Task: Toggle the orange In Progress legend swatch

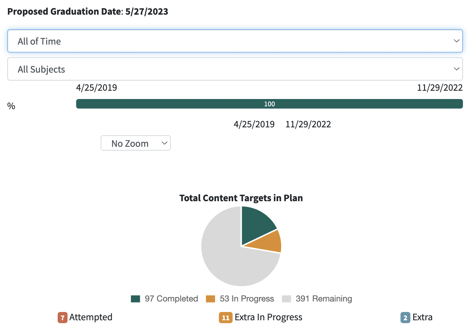Action: pyautogui.click(x=210, y=299)
